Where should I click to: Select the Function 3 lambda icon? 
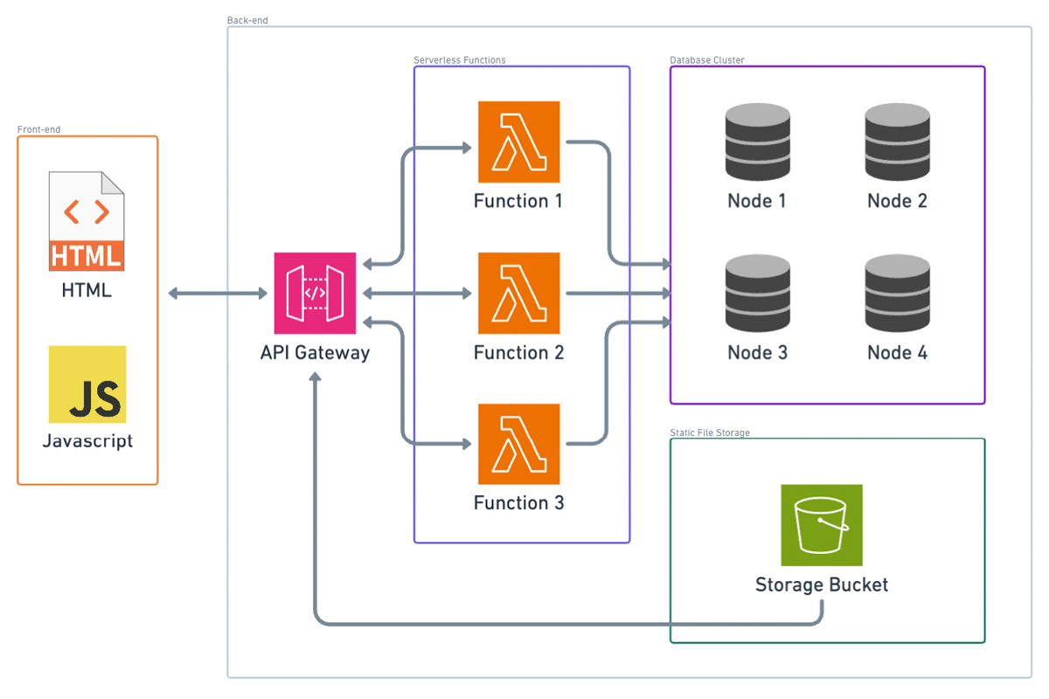[518, 444]
